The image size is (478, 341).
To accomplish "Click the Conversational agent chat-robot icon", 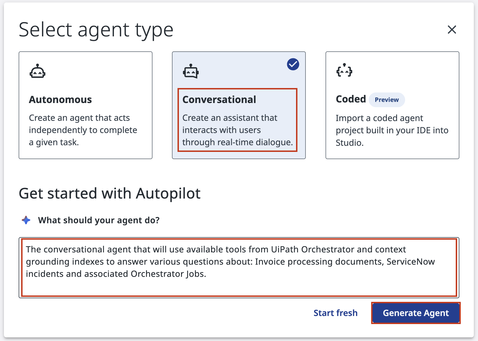I will tap(191, 71).
